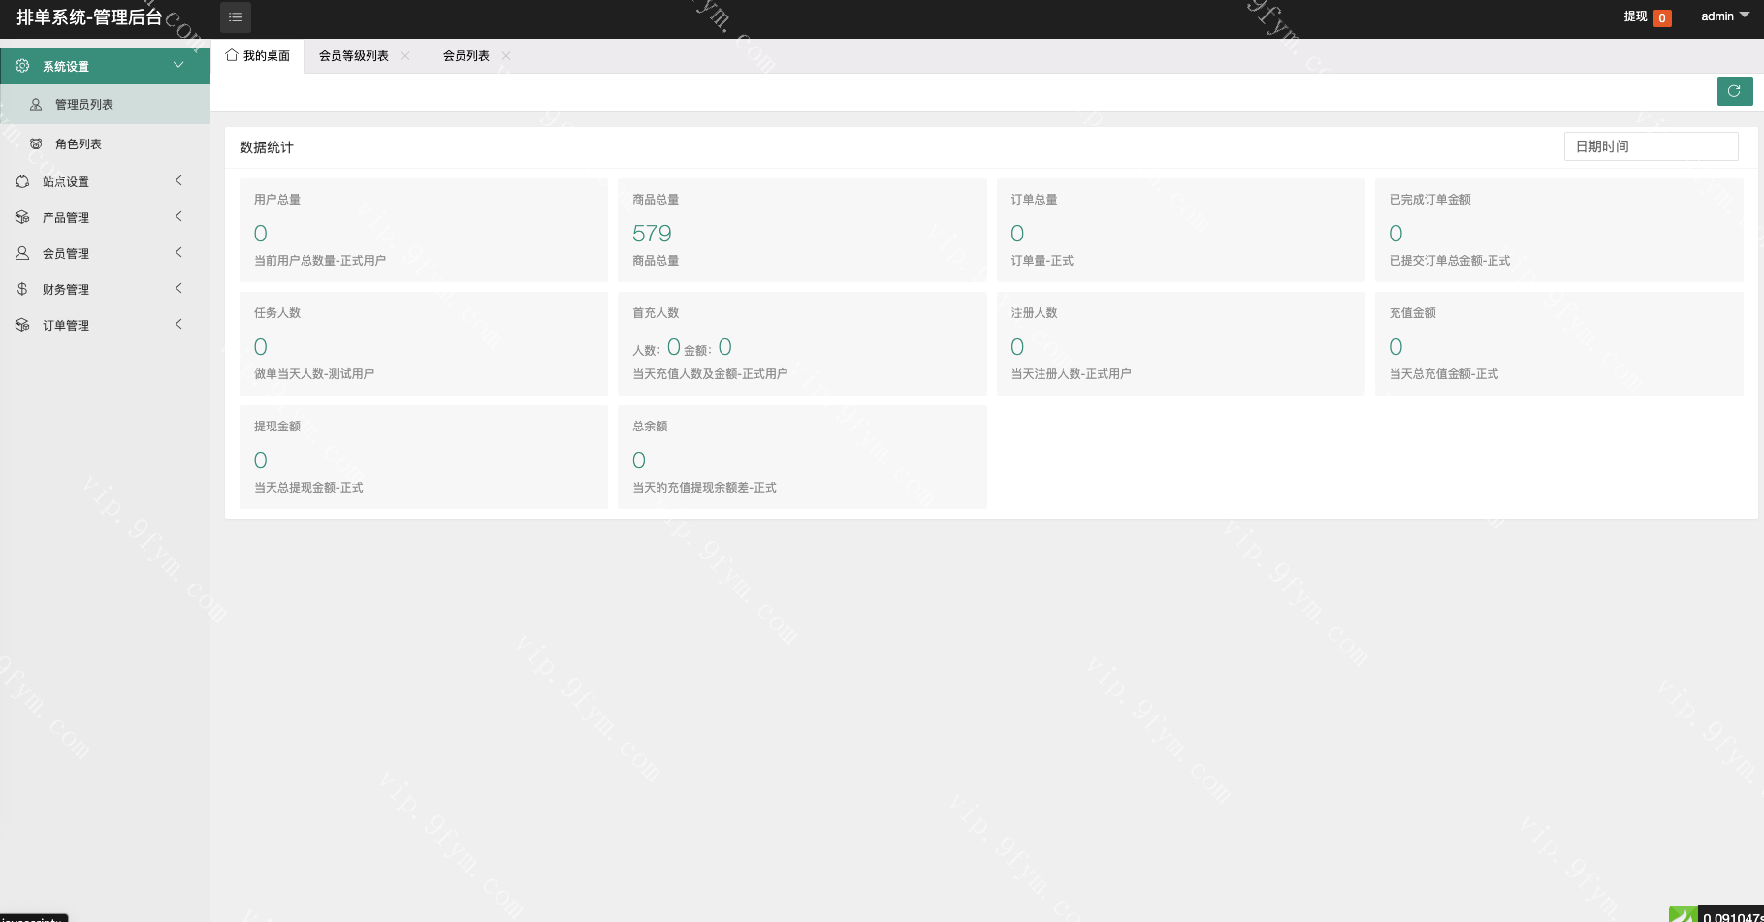This screenshot has width=1764, height=922.
Task: Click the 财务管理 dollar icon
Action: [x=22, y=289]
